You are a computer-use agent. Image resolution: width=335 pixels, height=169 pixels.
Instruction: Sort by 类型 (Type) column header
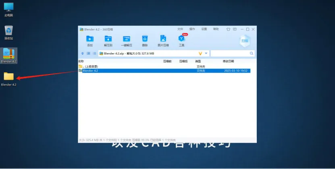coord(198,61)
